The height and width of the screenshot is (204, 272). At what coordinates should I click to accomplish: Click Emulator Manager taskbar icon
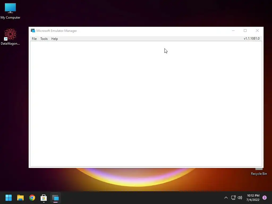(x=56, y=198)
